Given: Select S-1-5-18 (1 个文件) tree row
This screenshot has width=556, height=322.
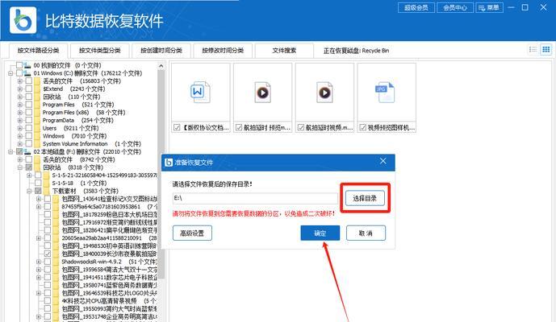Looking at the screenshot, I should [79, 184].
